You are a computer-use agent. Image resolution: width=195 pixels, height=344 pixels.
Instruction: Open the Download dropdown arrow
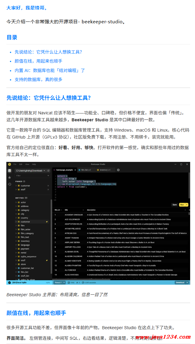tap(187, 283)
